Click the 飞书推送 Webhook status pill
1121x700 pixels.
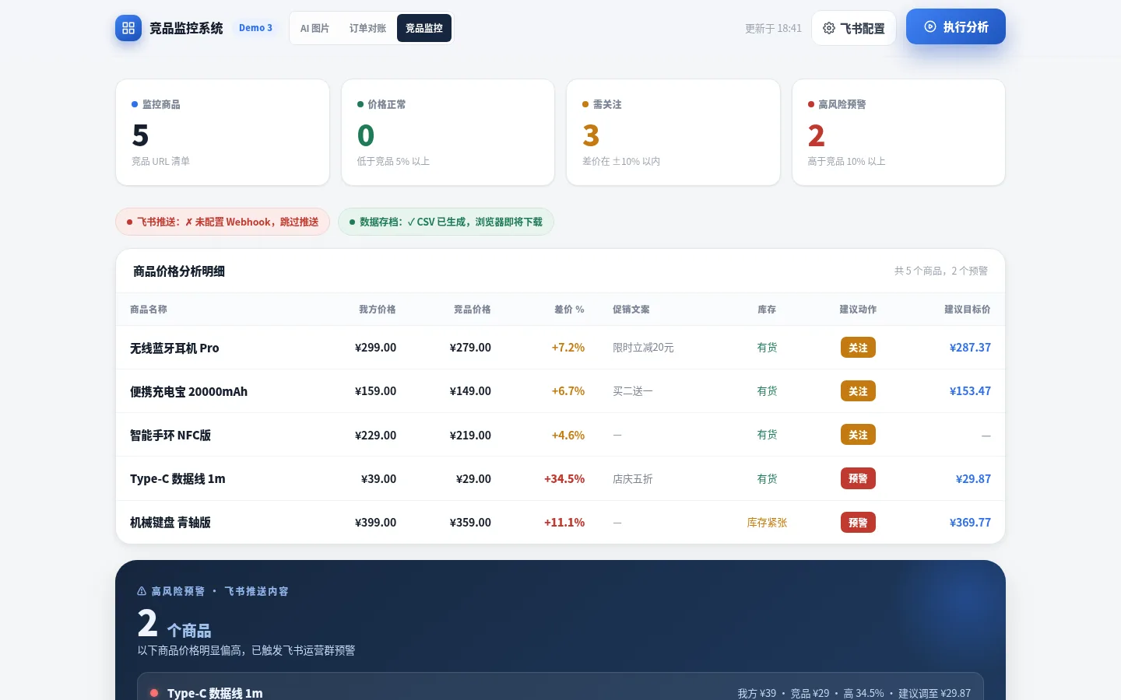tap(223, 222)
